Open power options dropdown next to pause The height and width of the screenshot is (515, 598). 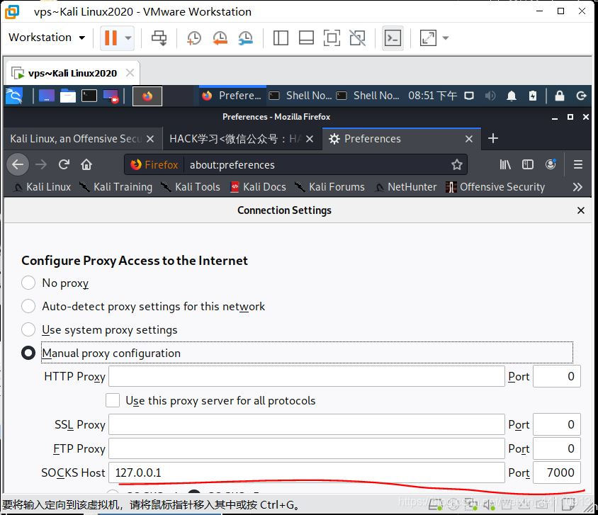tap(128, 38)
